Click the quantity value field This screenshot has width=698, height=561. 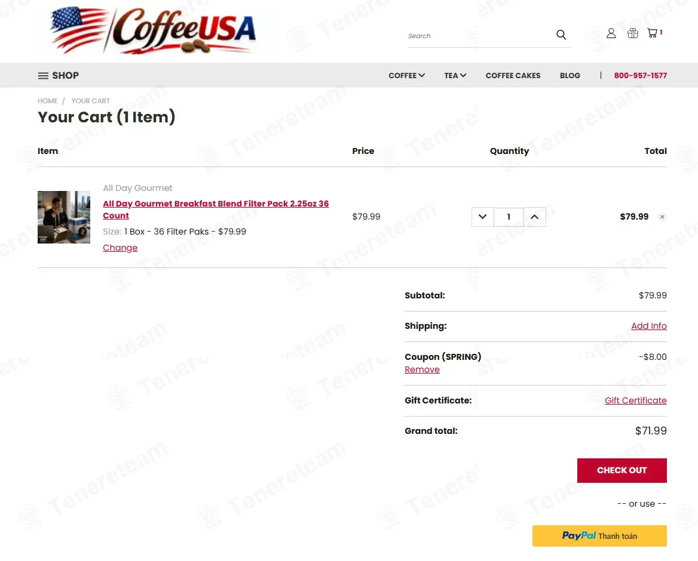point(509,217)
